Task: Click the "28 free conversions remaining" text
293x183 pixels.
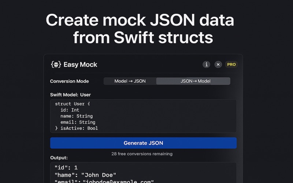Action: click(142, 154)
